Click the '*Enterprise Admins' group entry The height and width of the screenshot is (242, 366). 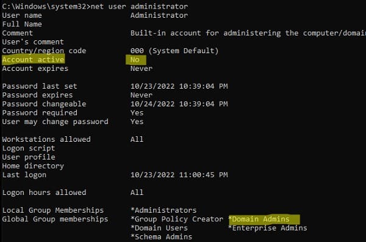tap(268, 228)
